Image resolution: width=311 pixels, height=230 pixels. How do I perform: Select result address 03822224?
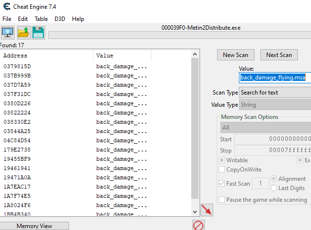point(17,113)
